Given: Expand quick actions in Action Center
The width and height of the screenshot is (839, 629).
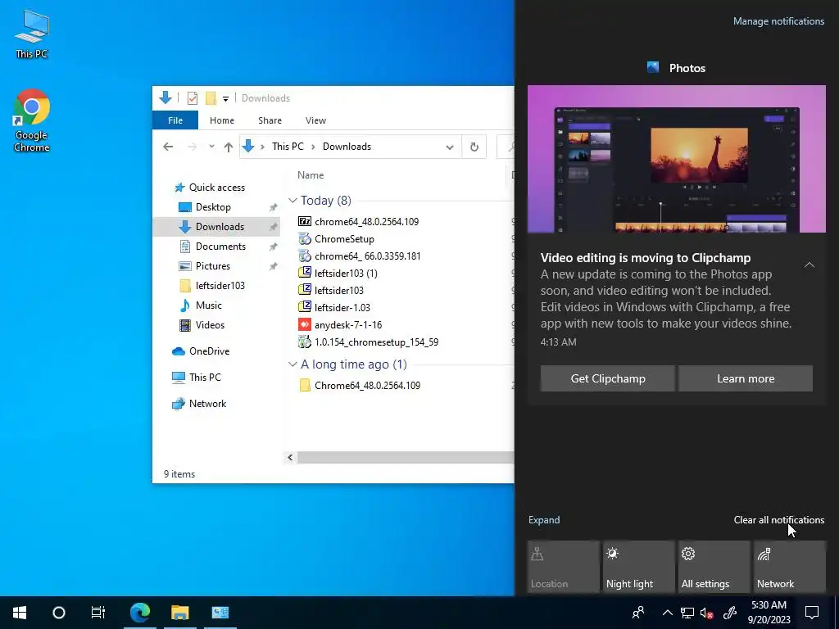Looking at the screenshot, I should click(544, 520).
